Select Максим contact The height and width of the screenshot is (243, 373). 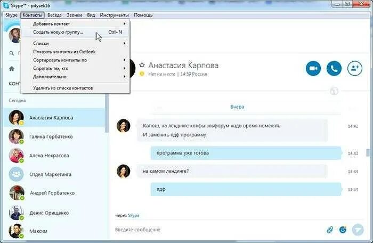pos(54,231)
